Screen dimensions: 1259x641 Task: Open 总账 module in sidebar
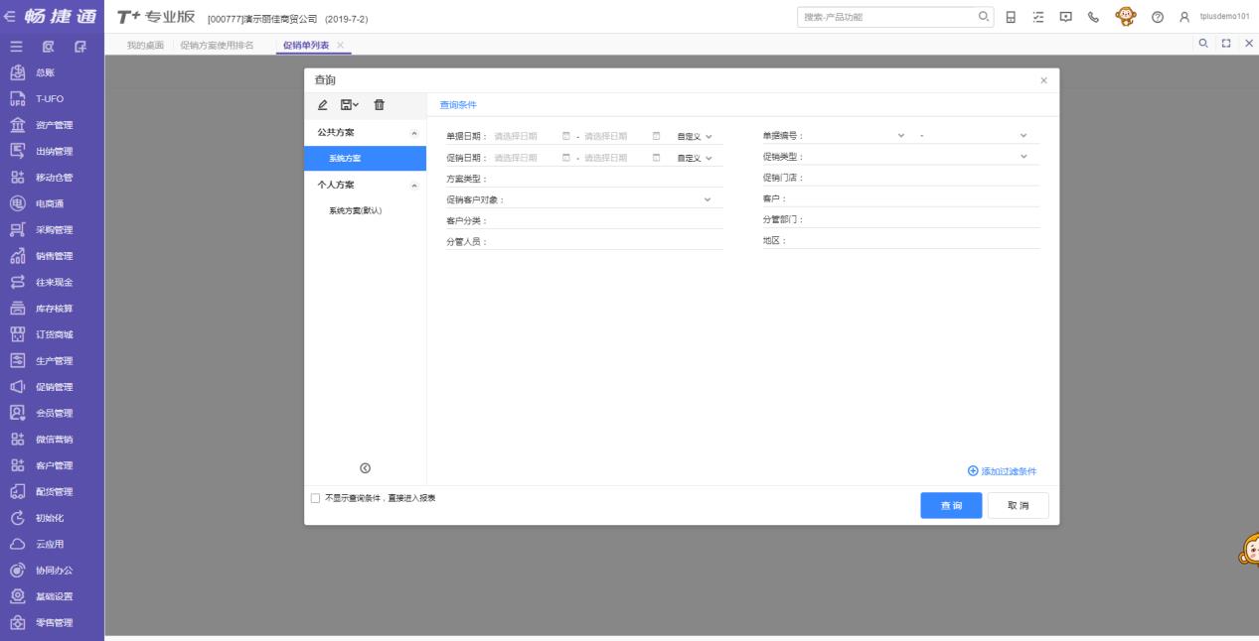coord(46,72)
